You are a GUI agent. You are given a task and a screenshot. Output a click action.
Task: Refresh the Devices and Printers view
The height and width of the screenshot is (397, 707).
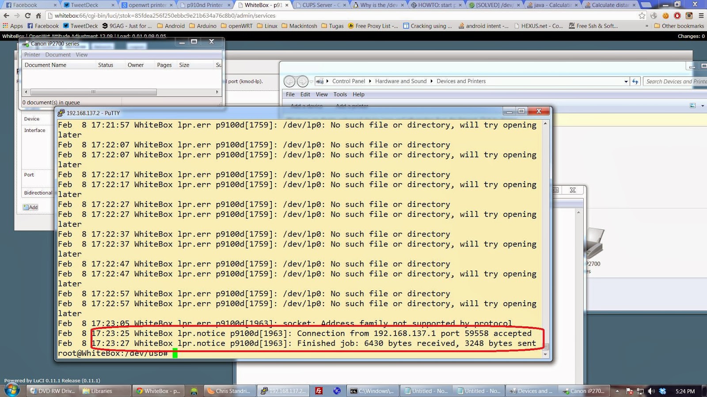pyautogui.click(x=635, y=81)
